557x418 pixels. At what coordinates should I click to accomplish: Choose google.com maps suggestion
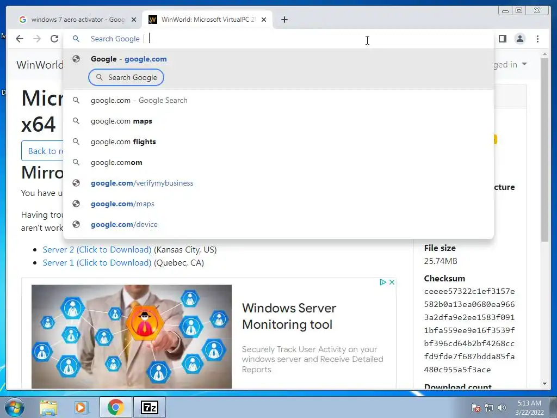(278, 121)
